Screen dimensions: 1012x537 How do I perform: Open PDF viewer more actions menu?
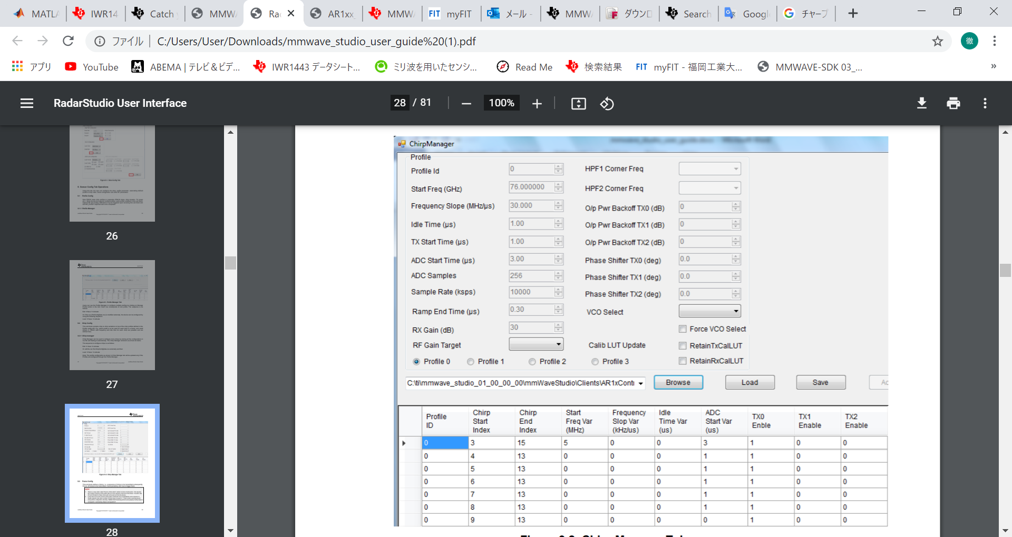coord(985,103)
